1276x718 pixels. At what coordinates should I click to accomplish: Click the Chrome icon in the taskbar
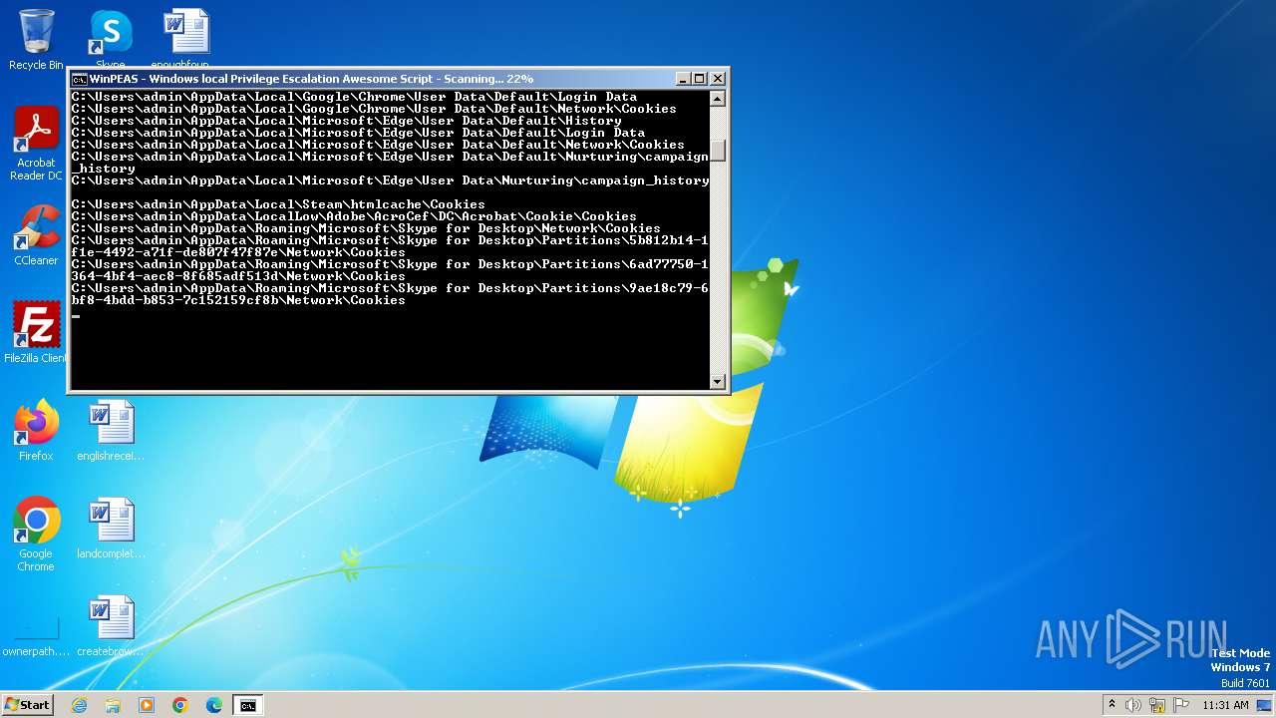[180, 705]
